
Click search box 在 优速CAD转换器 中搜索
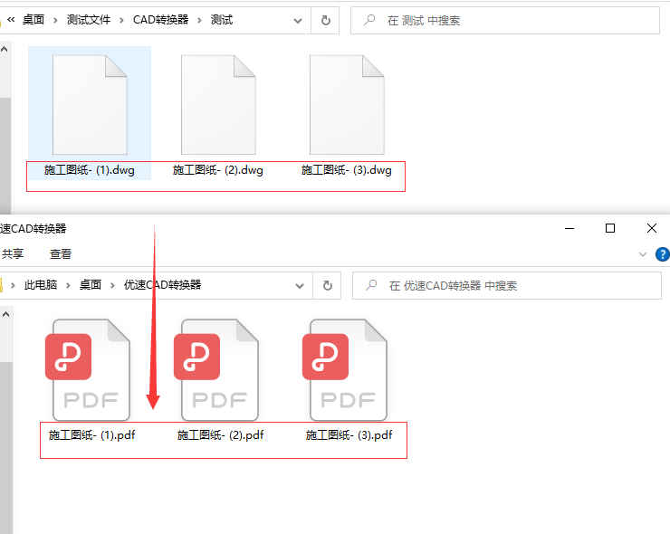click(507, 285)
